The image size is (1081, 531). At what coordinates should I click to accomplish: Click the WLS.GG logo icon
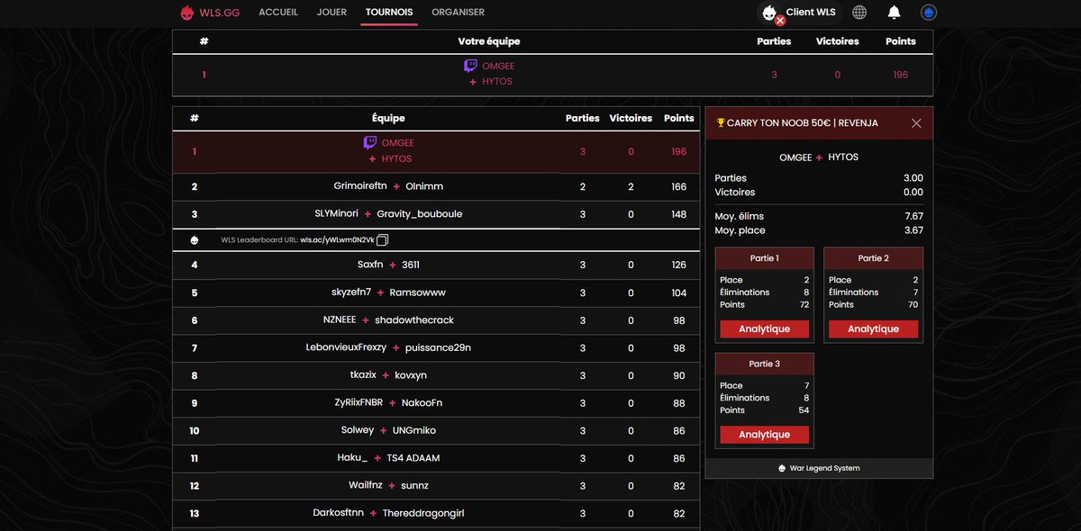pyautogui.click(x=186, y=13)
